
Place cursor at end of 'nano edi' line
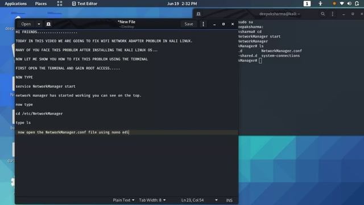tap(129, 132)
